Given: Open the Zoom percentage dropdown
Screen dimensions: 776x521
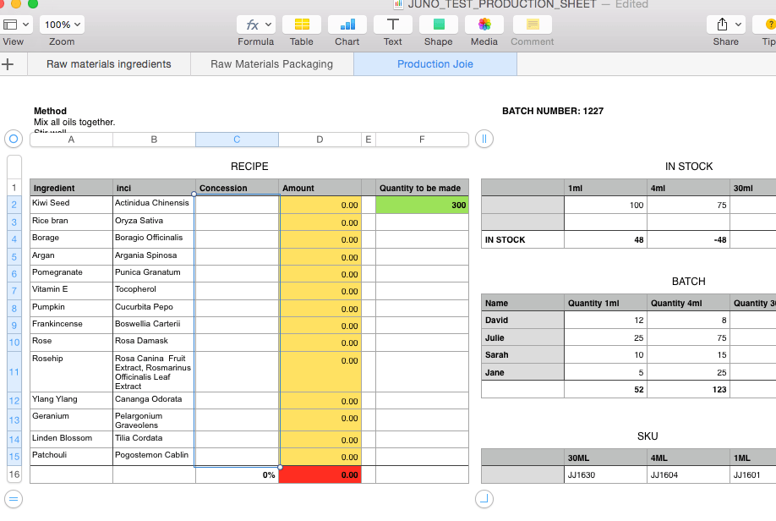Looking at the screenshot, I should [62, 24].
